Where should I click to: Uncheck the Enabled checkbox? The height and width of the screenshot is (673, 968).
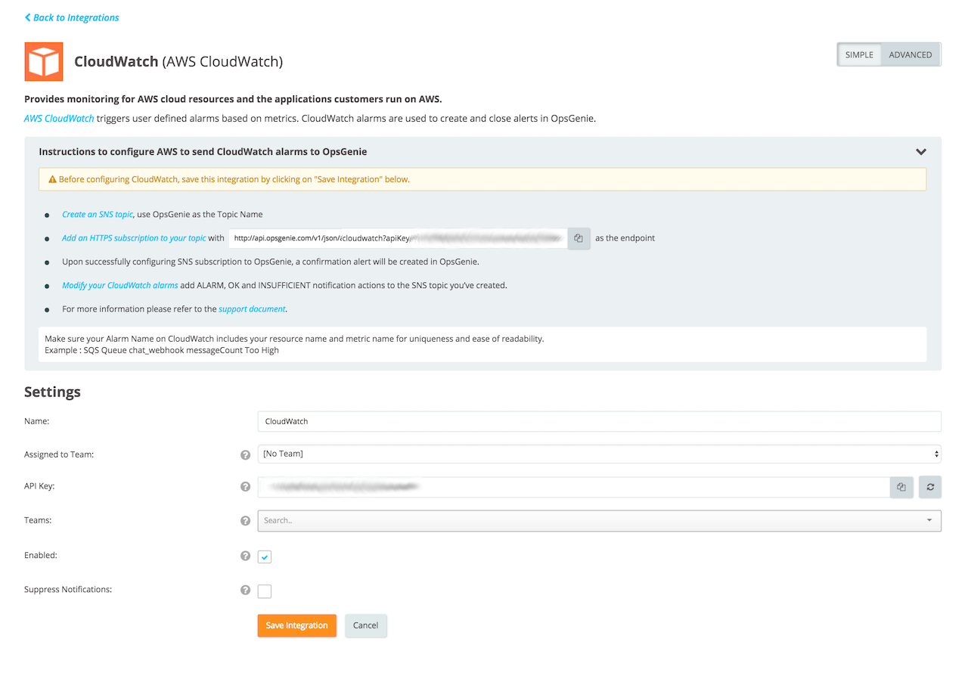[x=265, y=557]
